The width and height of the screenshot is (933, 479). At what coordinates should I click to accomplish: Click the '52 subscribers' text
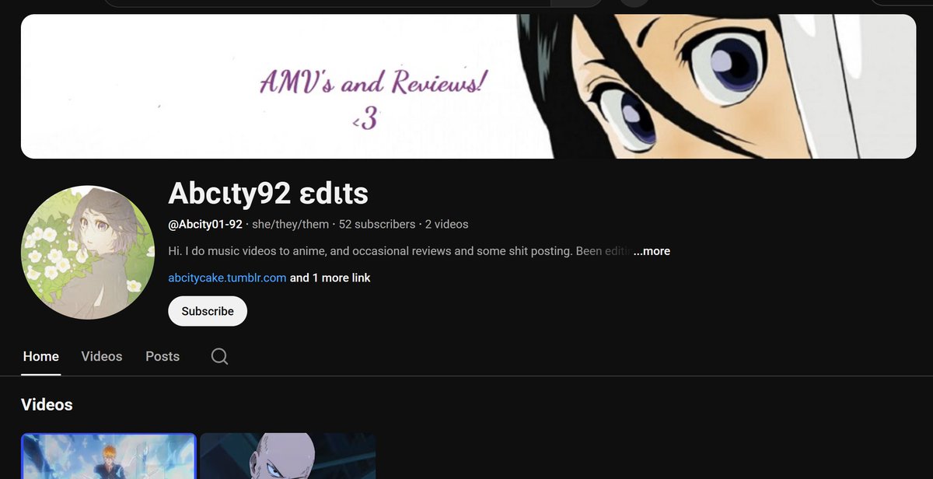pos(377,224)
